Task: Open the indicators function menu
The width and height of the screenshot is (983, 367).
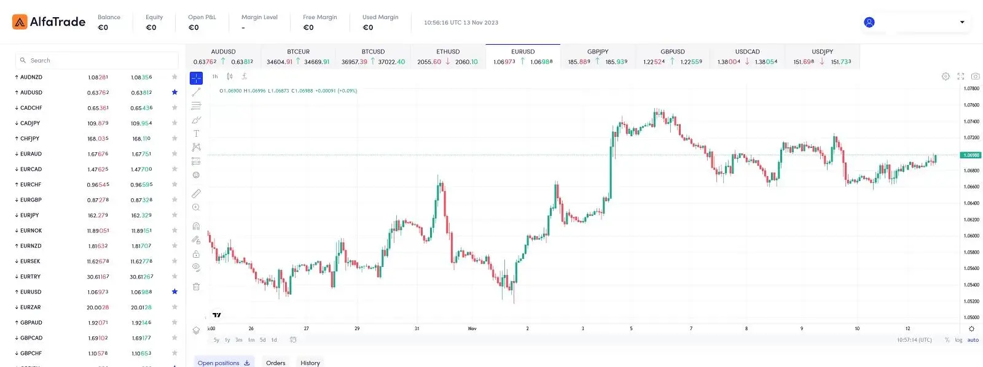Action: [x=244, y=77]
